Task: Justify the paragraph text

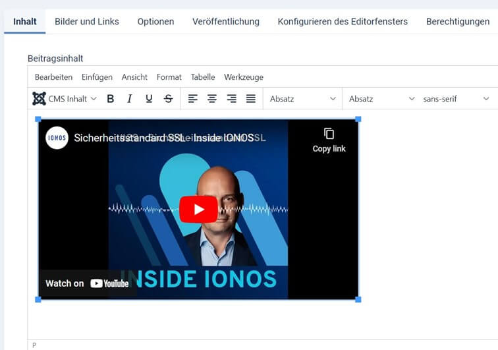Action: 251,99
